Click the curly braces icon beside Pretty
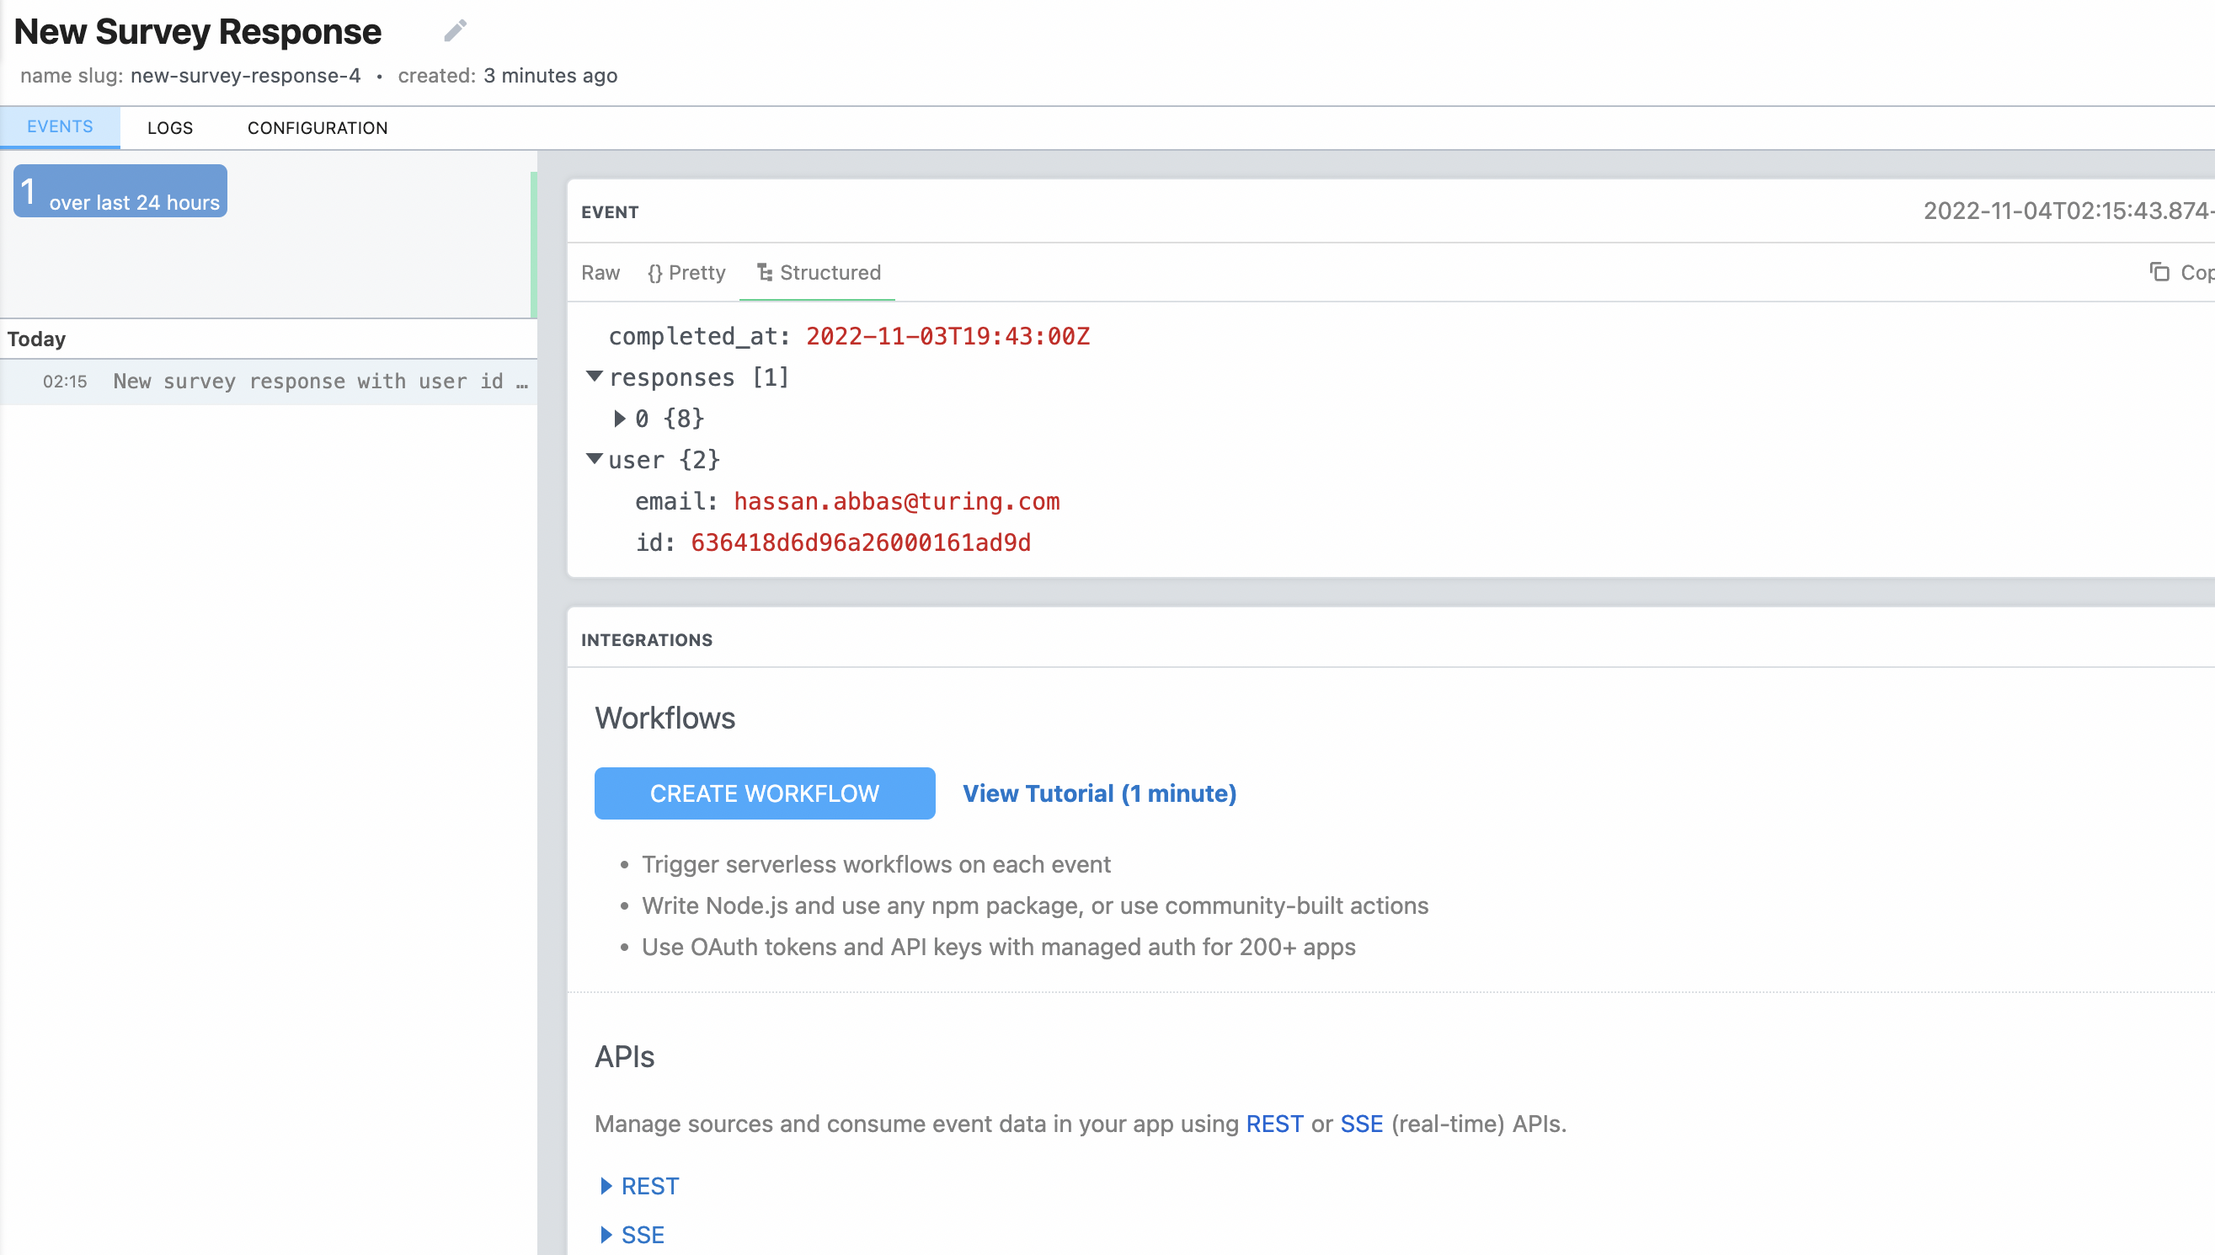Screen dimensions: 2215x1255 [x=655, y=272]
